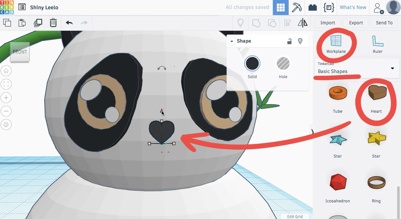Zoom out with the minus button
The image size is (401, 219).
click(6, 111)
